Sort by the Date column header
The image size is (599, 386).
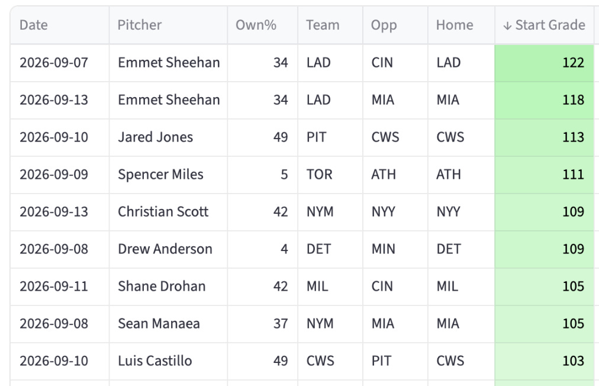60,25
